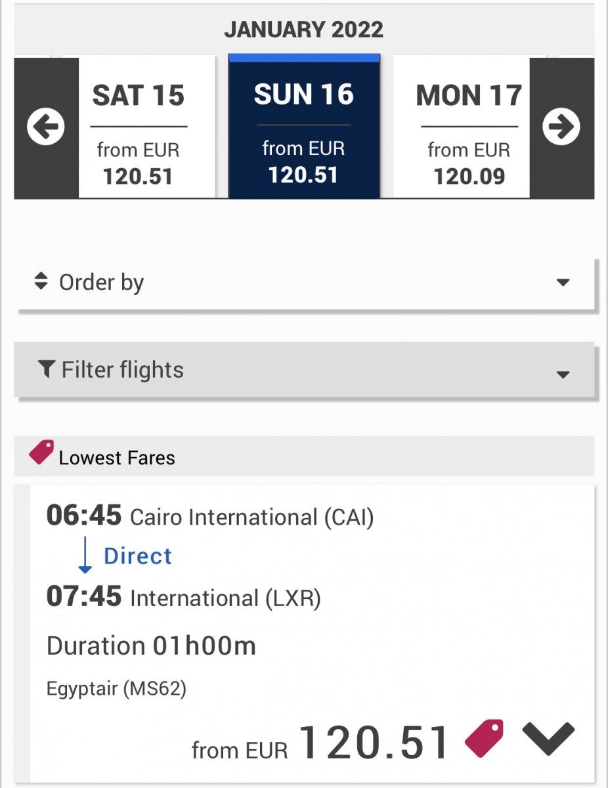Select the SAT 15 date tab
This screenshot has width=608, height=788.
[x=139, y=128]
